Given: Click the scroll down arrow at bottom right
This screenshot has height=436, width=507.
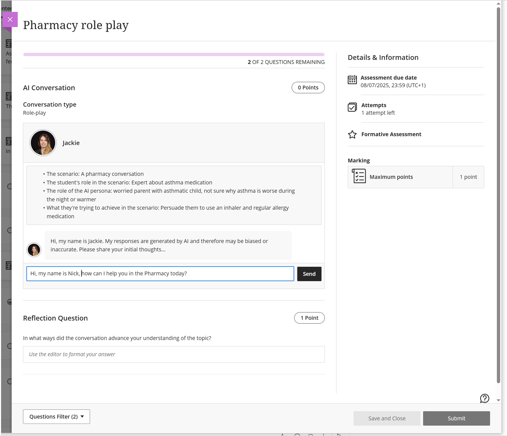Looking at the screenshot, I should (x=498, y=400).
